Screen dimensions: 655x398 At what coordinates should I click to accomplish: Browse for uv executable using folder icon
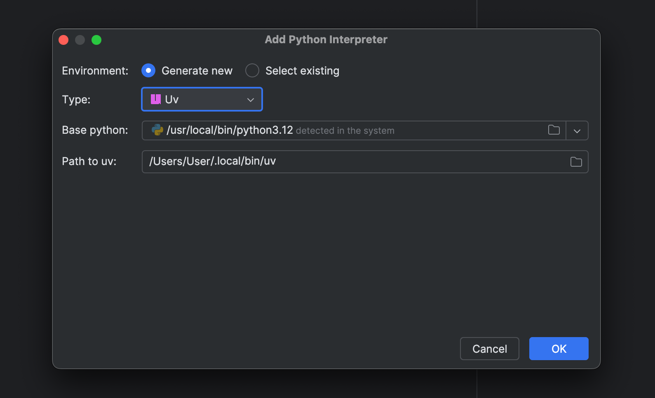pos(576,162)
